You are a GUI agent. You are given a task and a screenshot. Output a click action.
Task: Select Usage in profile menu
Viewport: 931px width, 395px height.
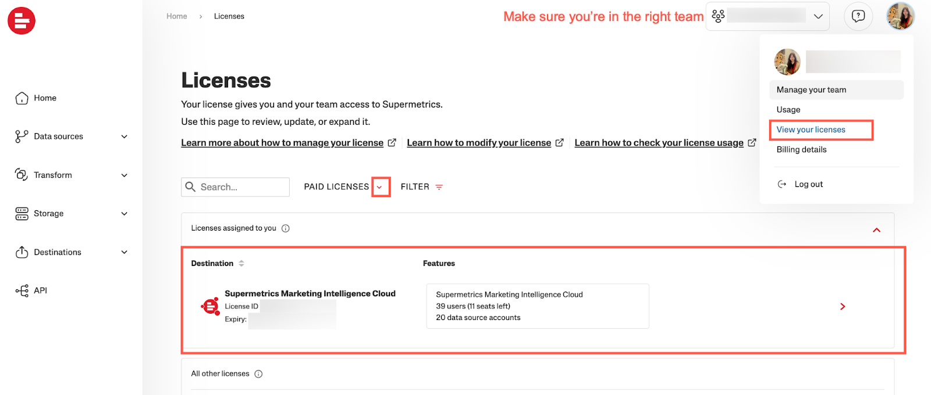tap(788, 110)
